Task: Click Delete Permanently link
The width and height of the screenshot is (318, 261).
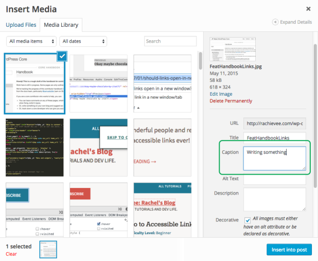Action: coord(231,101)
